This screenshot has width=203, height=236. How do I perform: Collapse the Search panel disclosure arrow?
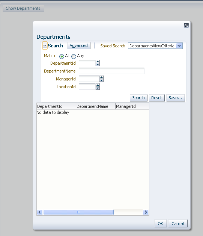(45, 45)
